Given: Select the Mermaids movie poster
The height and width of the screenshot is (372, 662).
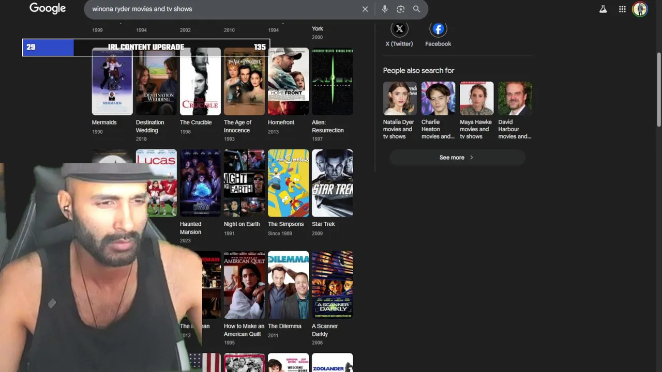Looking at the screenshot, I should point(112,81).
